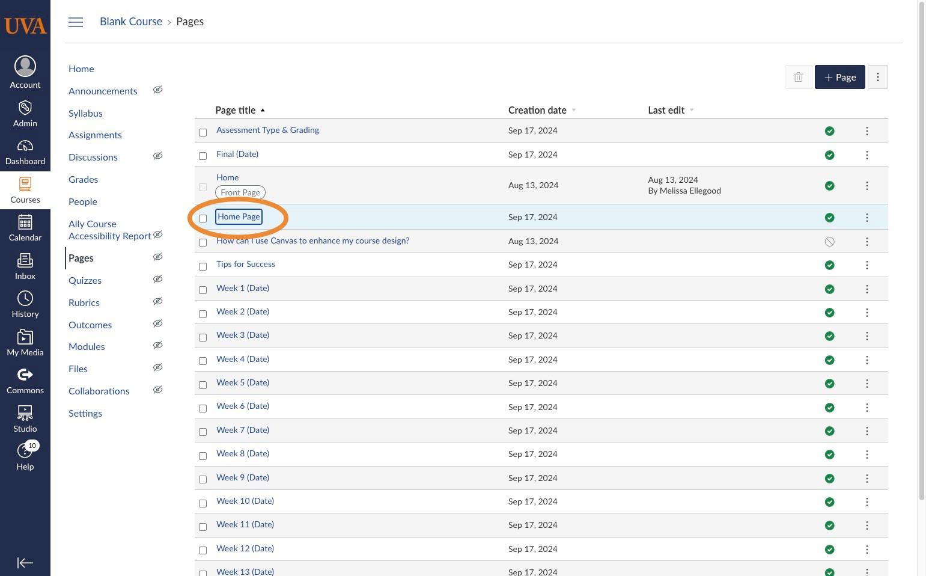Viewport: 926px width, 576px height.
Task: Check the Tips for Success checkbox
Action: pos(203,266)
